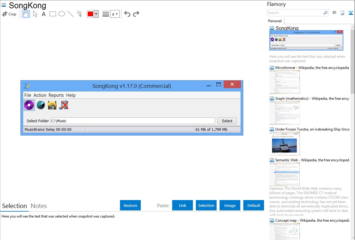Click the snapshot icon beside Microformat title
Viewport: 355px width, 240px height.
272,68
